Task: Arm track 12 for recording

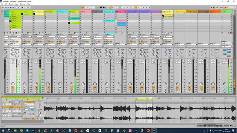Action: pos(83,92)
